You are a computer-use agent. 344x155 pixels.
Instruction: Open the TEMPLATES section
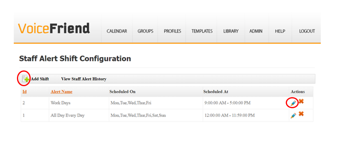pos(202,31)
